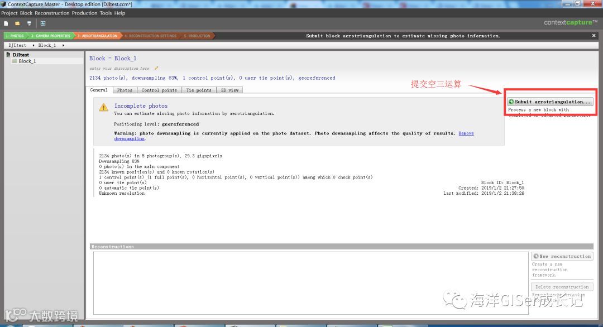Click Block_1 in the breadcrumb bar
The width and height of the screenshot is (603, 327).
tap(47, 45)
